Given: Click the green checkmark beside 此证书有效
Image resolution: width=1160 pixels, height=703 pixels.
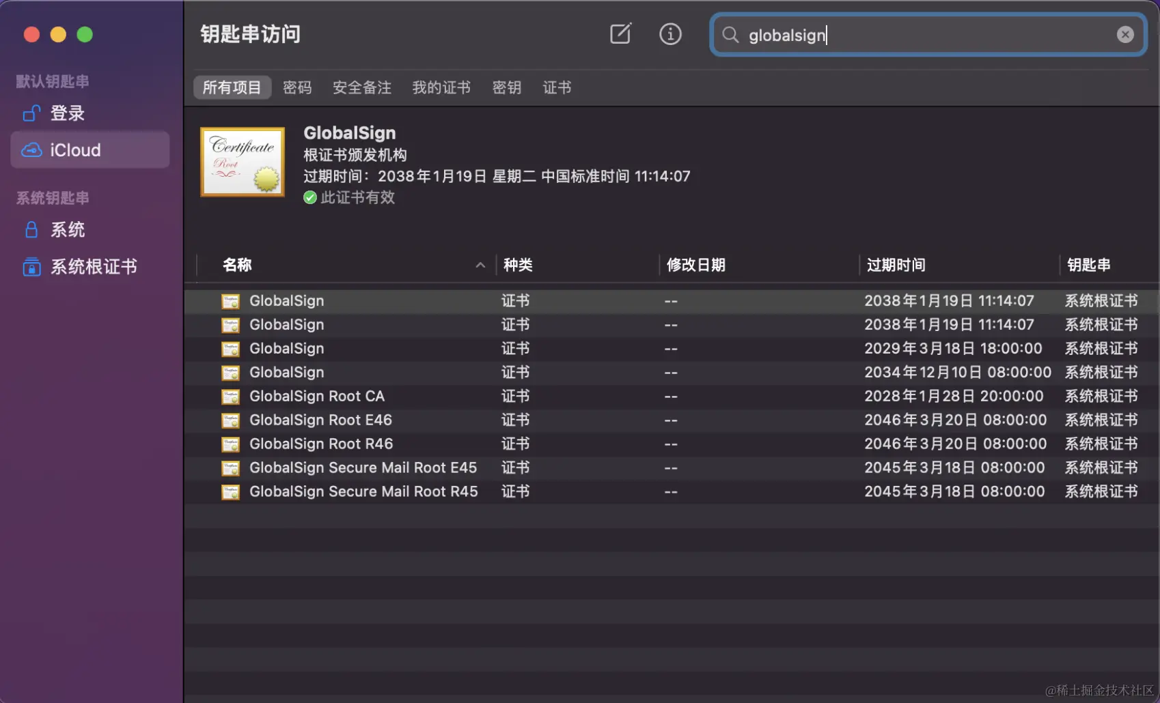Looking at the screenshot, I should [x=310, y=198].
